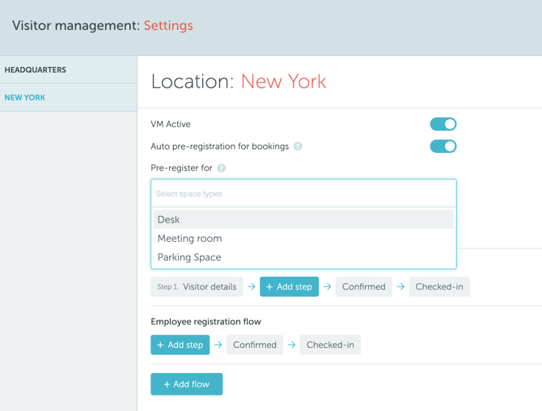Click the Location New York title
The image size is (542, 411).
pyautogui.click(x=239, y=82)
